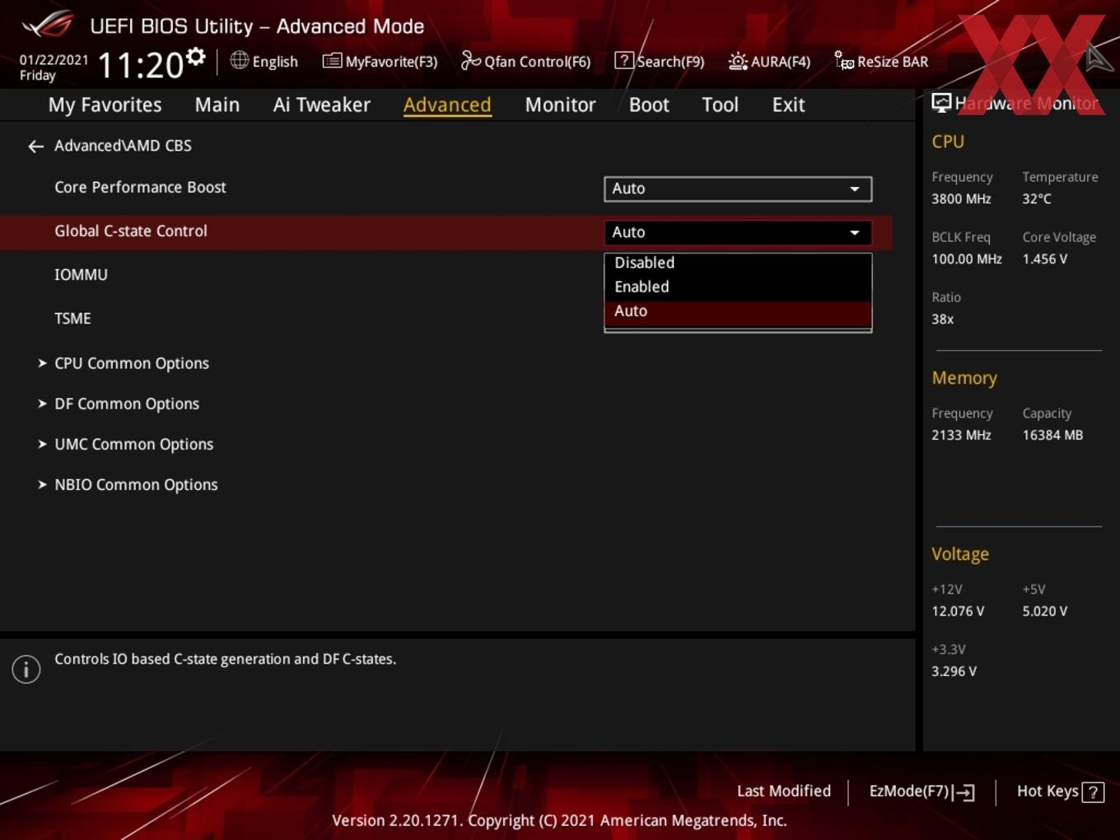Click the globe language icon
The height and width of the screenshot is (840, 1120).
(x=239, y=60)
